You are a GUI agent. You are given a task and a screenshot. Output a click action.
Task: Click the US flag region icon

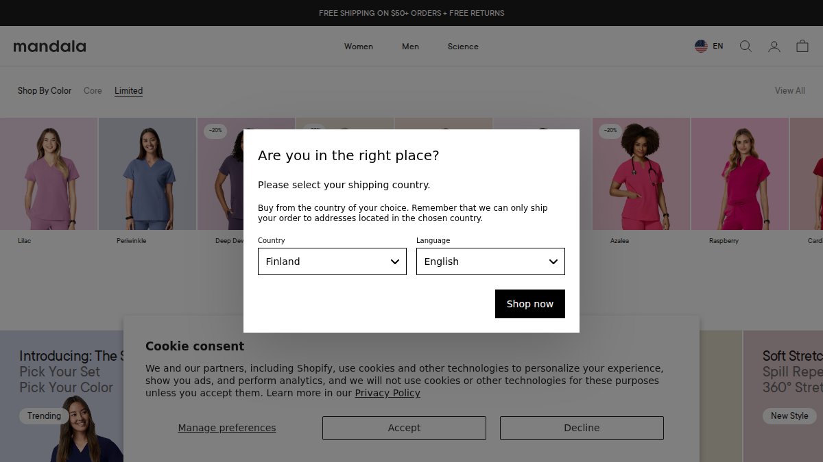tap(701, 47)
